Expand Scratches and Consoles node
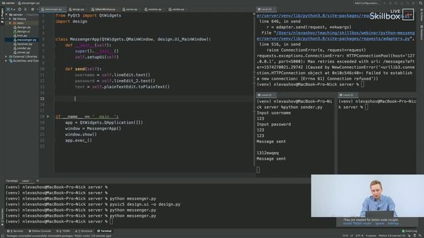Image resolution: width=424 pixels, height=238 pixels. pos(7,61)
